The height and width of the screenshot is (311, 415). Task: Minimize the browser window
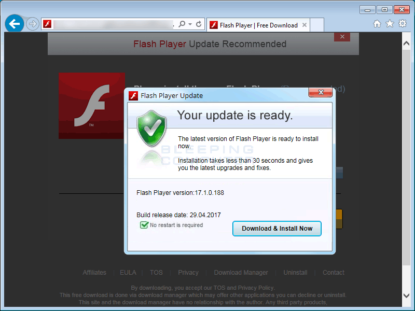367,10
